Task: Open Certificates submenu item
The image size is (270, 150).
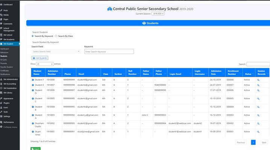Action: (x=5, y=71)
